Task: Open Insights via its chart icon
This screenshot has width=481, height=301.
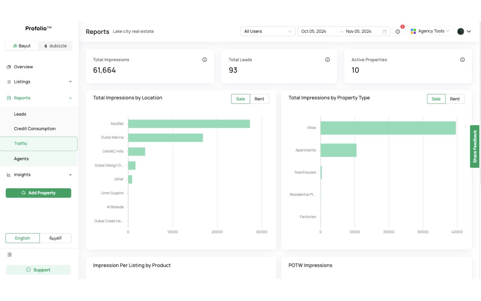Action: coord(8,175)
